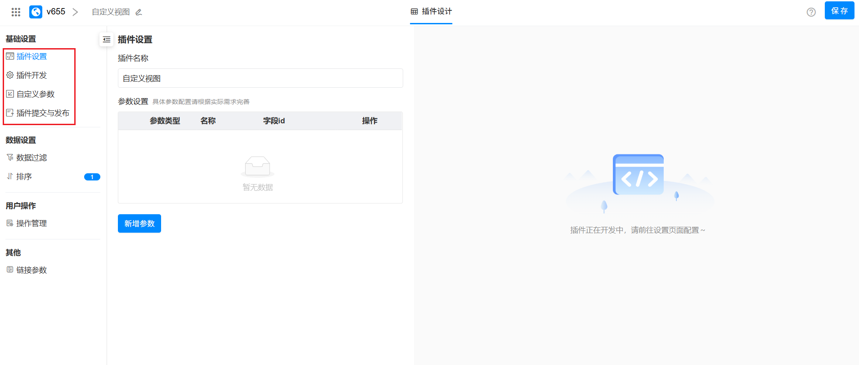Open 链接参数 under 其他
Image resolution: width=859 pixels, height=365 pixels.
[x=31, y=270]
